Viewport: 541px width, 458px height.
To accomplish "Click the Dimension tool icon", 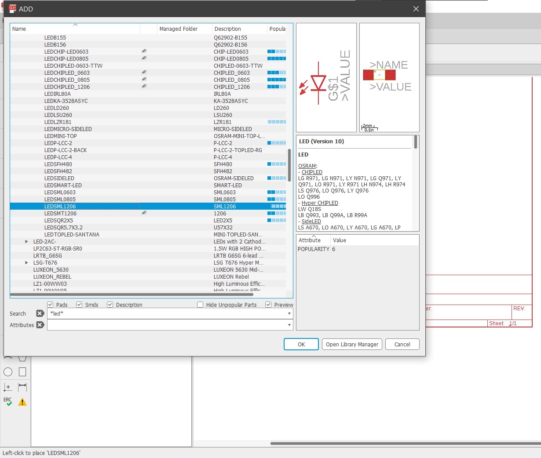I will coord(22,387).
